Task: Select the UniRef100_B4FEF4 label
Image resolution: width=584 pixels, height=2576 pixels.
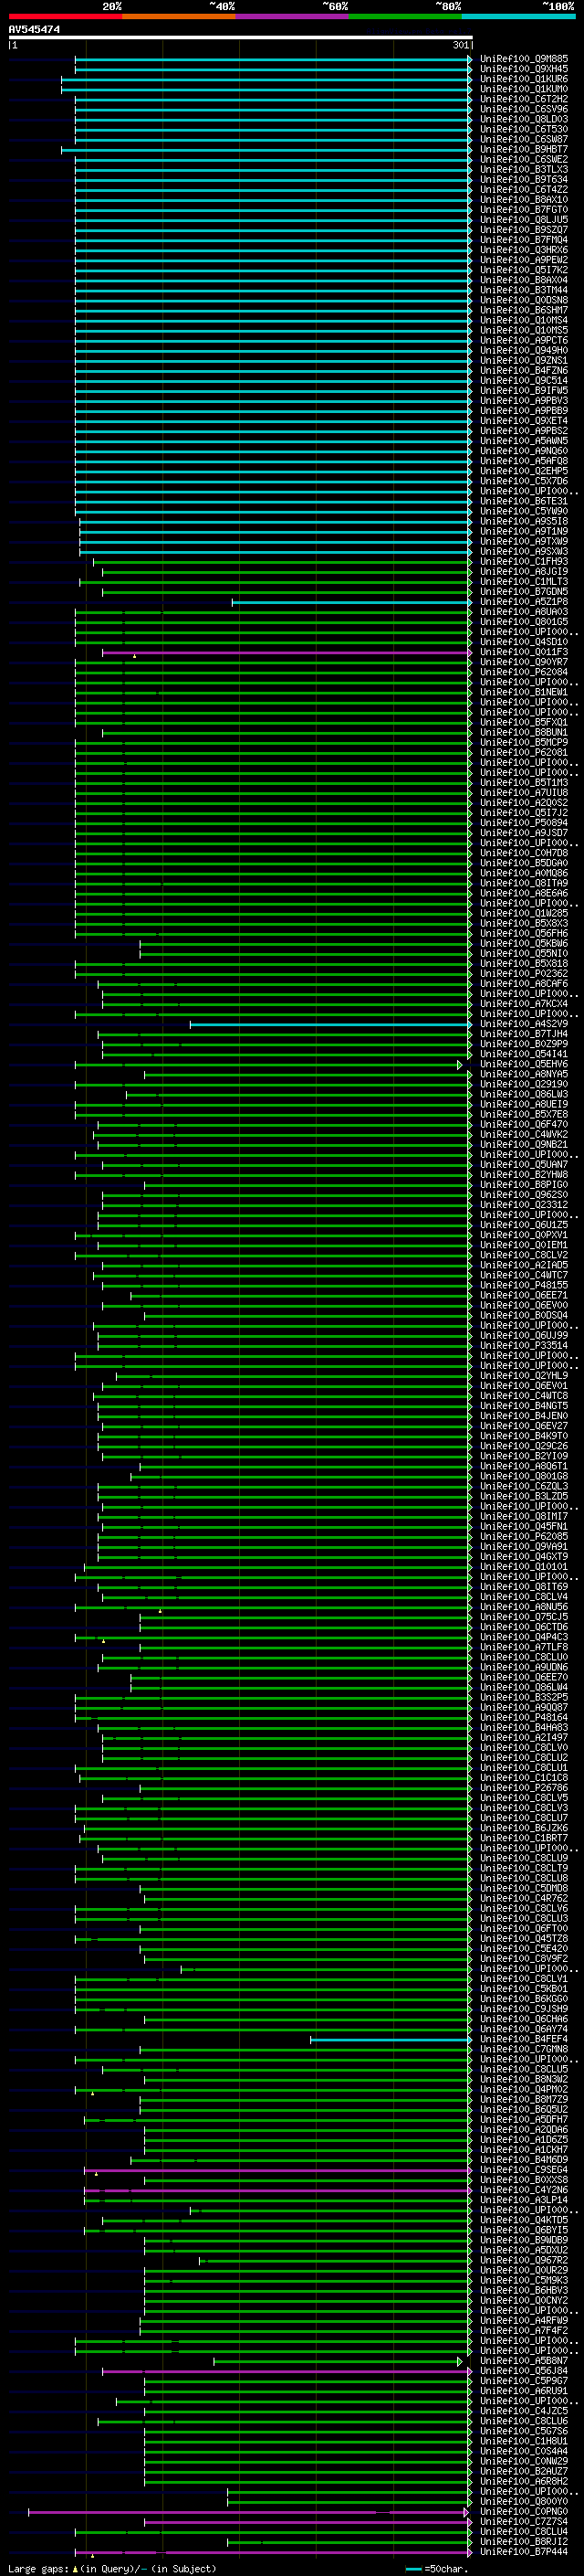Action: coord(523,2040)
